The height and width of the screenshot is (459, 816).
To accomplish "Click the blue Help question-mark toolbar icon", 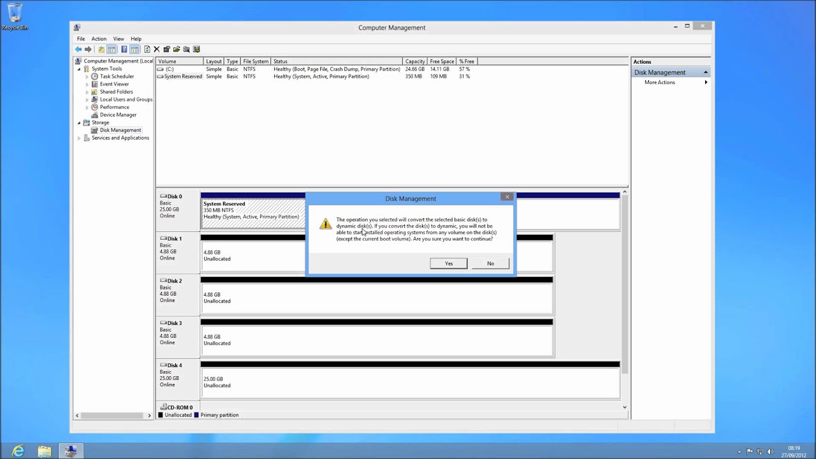I will [124, 49].
